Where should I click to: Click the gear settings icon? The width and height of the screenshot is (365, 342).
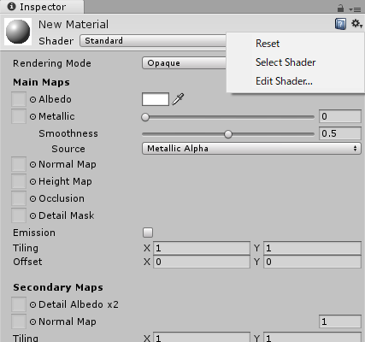point(356,24)
